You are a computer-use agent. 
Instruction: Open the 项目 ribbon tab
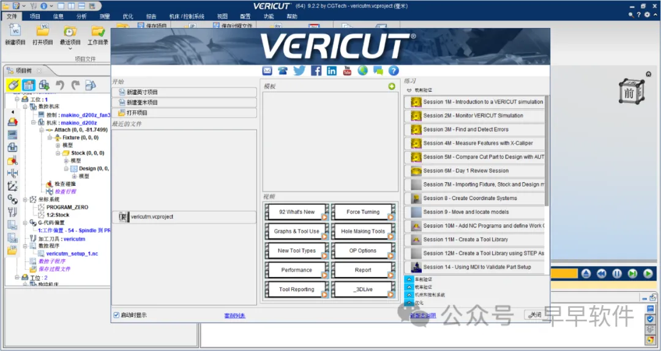coord(35,17)
